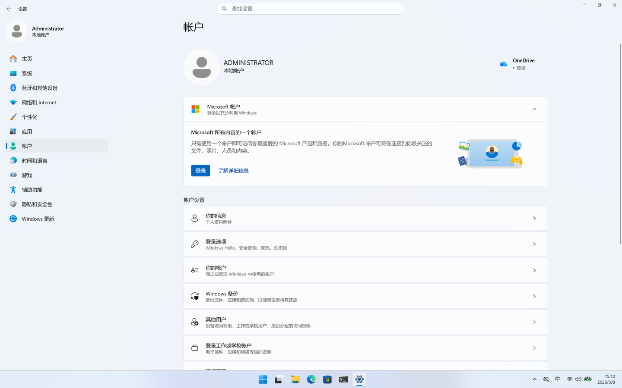
Task: Open File Explorer from taskbar
Action: (295, 379)
